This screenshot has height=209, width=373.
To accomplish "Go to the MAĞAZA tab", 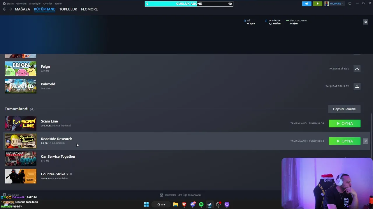I will point(22,9).
